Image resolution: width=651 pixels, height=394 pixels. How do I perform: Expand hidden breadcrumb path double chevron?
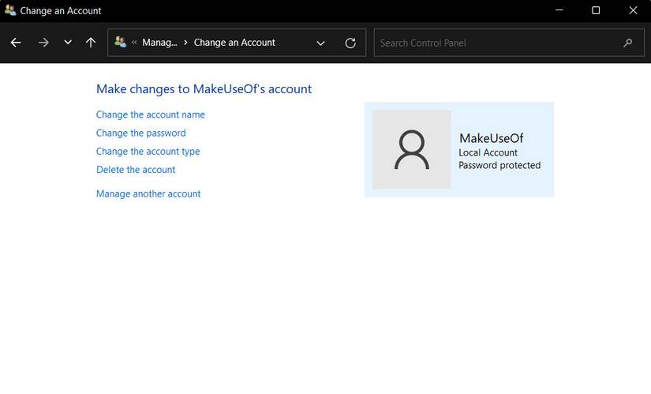coord(134,43)
